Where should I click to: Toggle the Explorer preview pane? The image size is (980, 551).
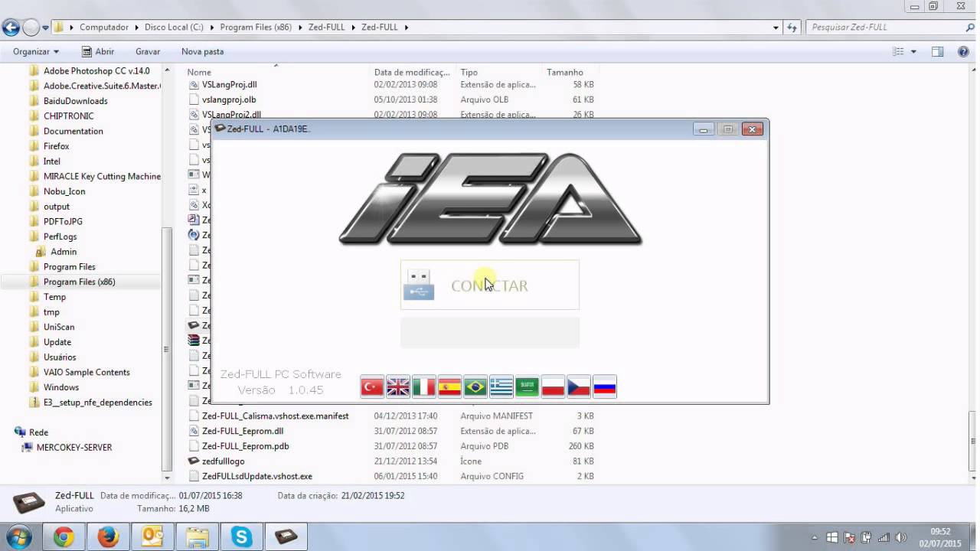coord(937,51)
